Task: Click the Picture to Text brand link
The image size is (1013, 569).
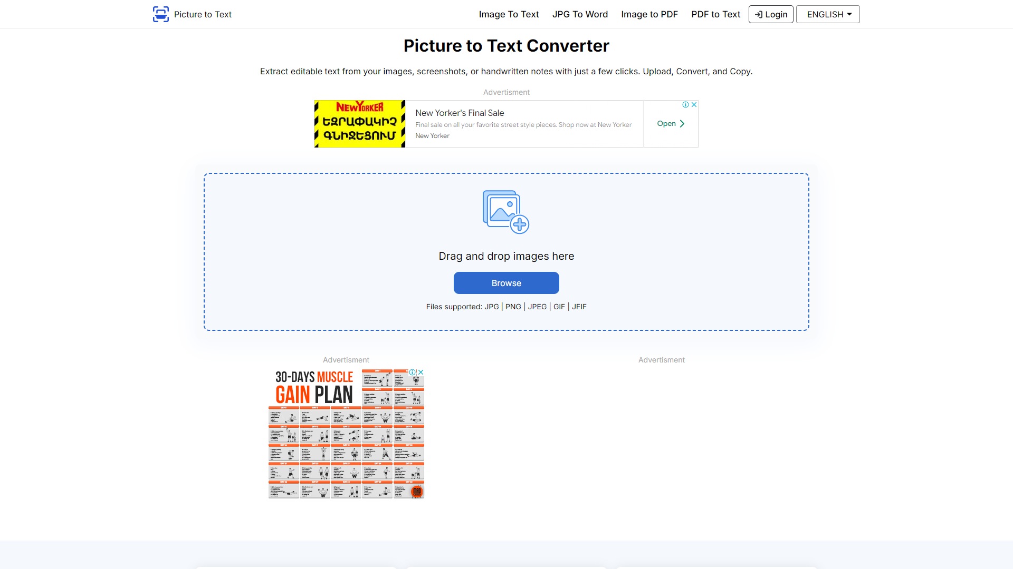Action: tap(203, 14)
